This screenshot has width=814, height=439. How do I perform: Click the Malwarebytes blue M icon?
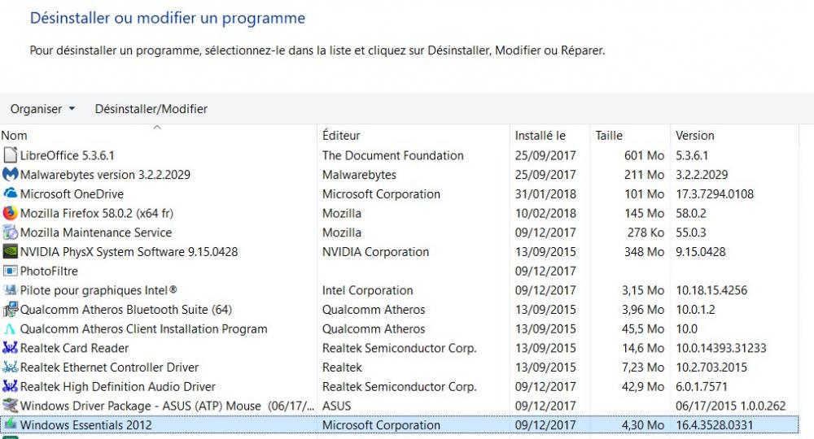pos(10,175)
